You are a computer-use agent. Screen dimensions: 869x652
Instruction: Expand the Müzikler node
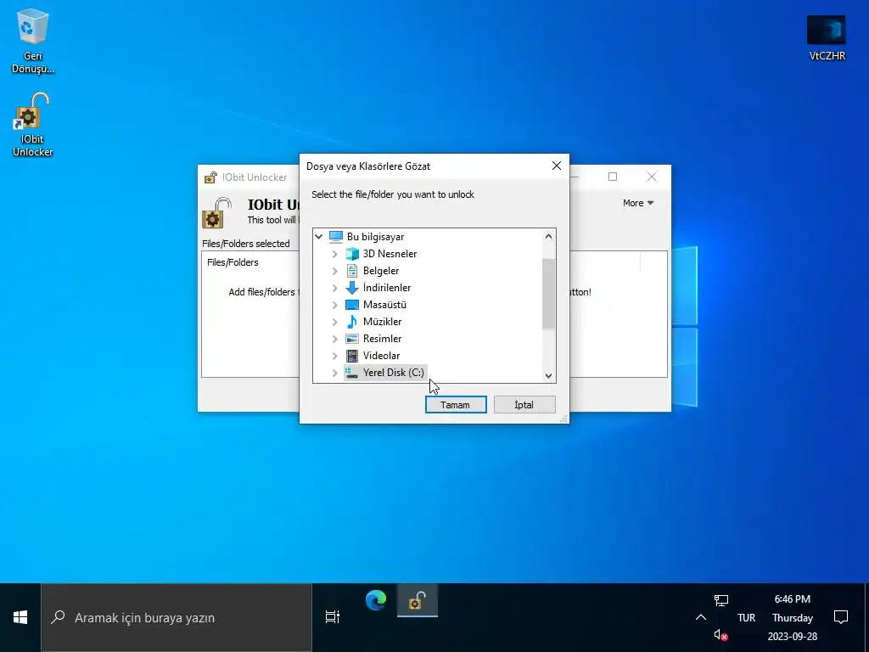334,322
